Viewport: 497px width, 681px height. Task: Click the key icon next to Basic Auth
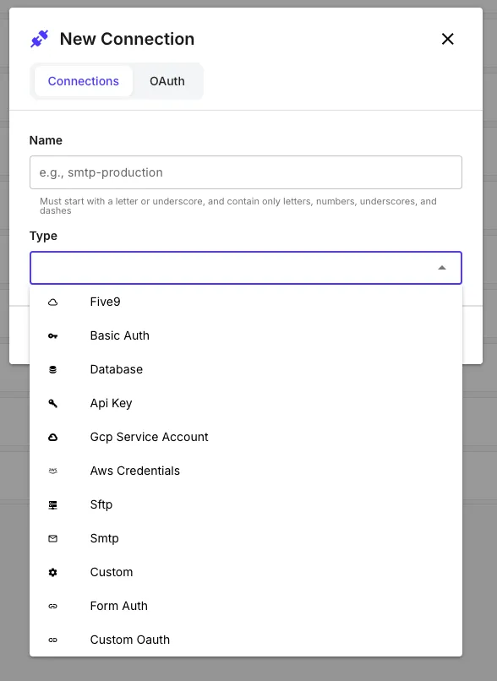pyautogui.click(x=52, y=335)
